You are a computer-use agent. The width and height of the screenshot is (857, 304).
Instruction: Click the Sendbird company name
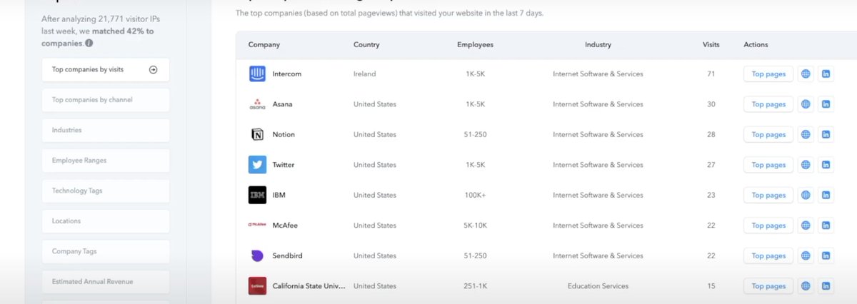[288, 255]
